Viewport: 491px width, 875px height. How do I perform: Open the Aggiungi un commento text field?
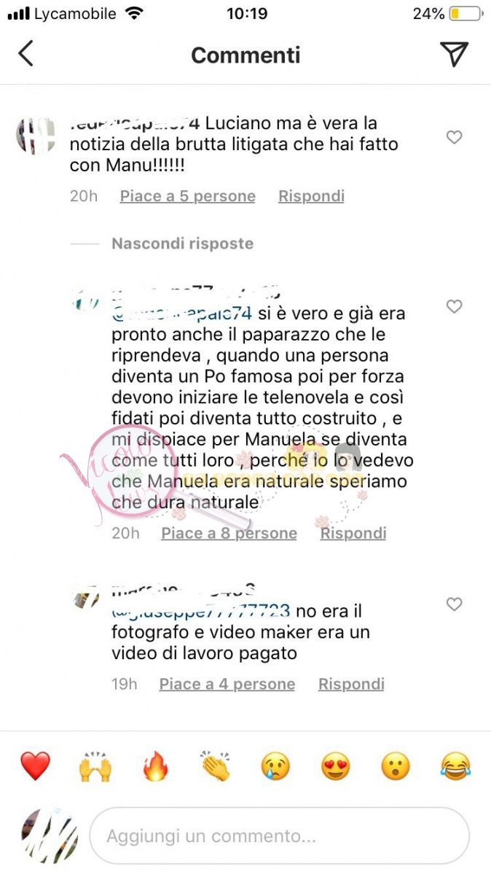pyautogui.click(x=279, y=836)
